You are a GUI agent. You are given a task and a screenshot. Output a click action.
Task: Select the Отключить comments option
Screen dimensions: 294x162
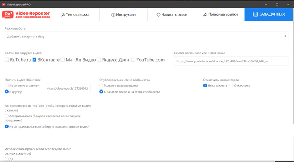coord(231,85)
